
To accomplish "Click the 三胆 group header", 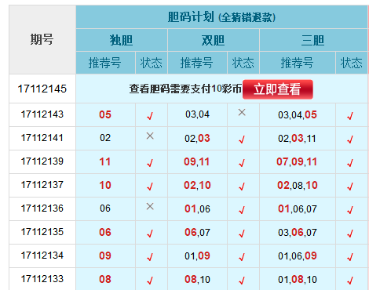I will tap(312, 40).
